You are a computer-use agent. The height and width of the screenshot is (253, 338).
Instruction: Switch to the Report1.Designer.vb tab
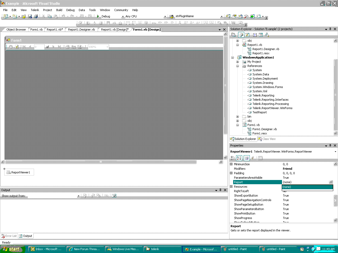(x=81, y=30)
